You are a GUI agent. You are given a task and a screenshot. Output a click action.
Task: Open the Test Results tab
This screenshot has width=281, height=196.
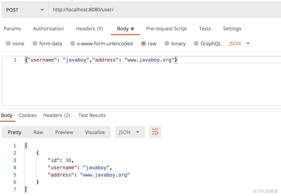pyautogui.click(x=92, y=115)
